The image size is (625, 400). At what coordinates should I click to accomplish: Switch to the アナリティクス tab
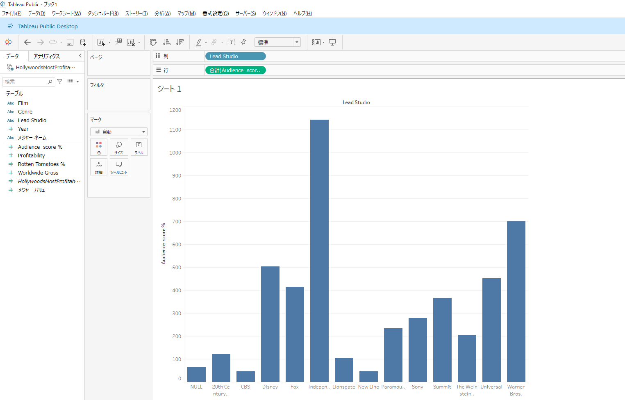click(47, 56)
